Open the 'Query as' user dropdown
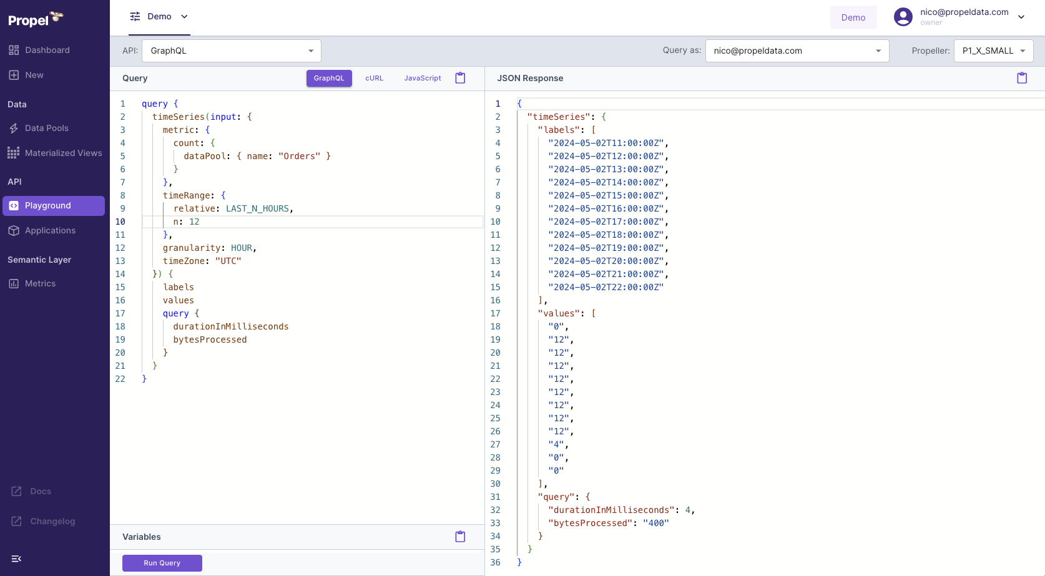 797,51
